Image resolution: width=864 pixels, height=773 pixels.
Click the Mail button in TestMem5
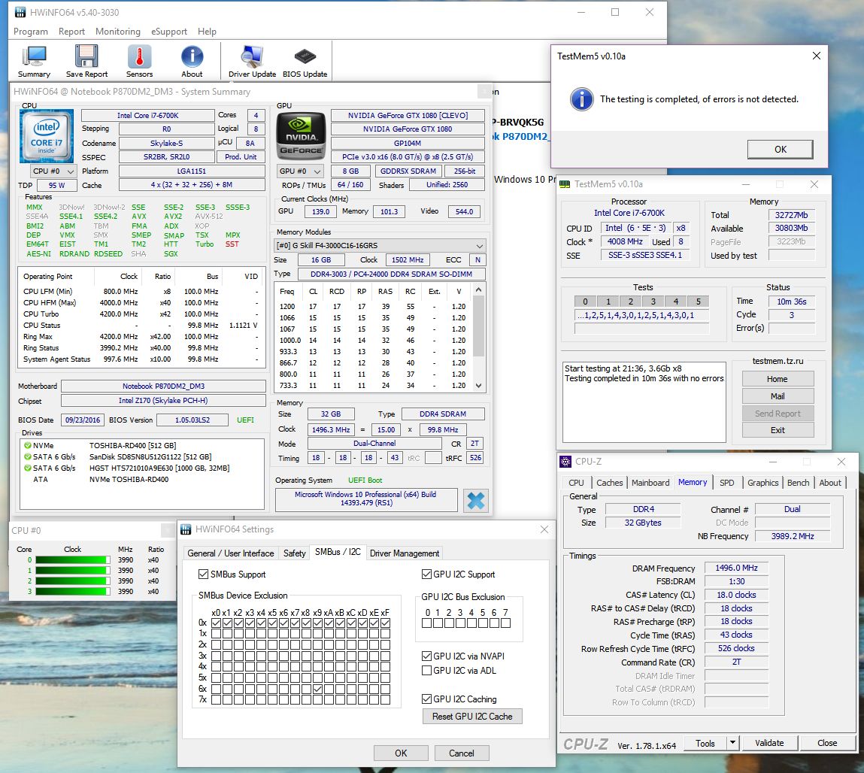click(778, 396)
